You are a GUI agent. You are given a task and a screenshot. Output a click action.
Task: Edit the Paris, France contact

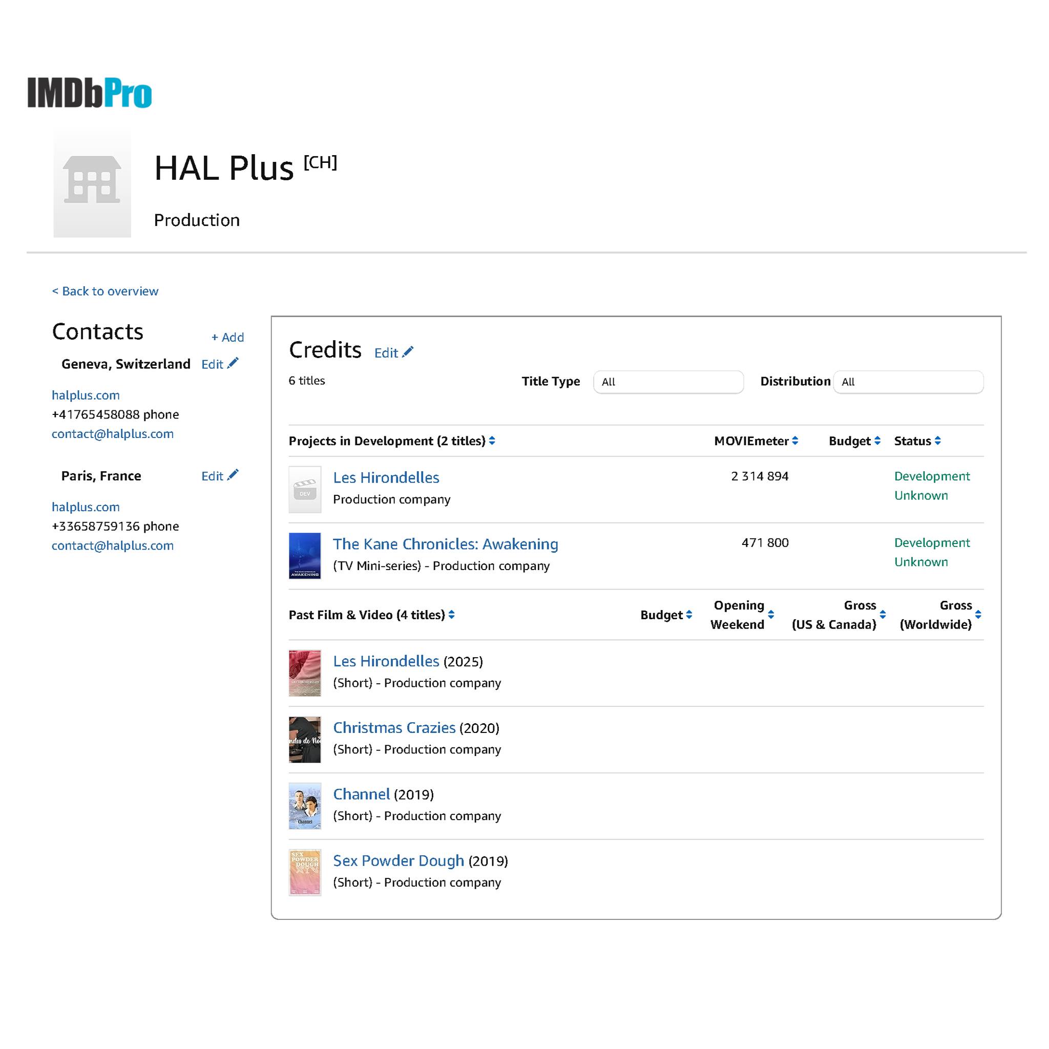click(212, 476)
